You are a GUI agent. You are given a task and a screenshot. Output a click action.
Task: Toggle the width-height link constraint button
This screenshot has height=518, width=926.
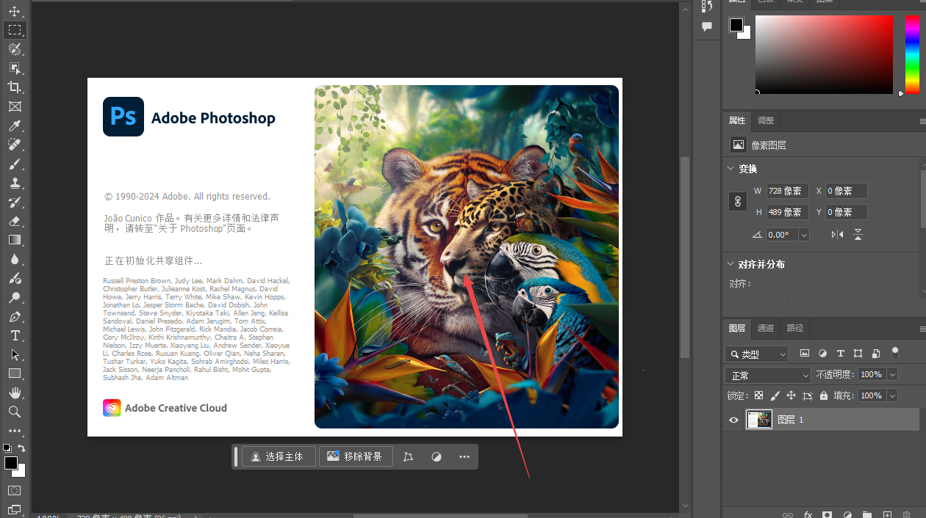tap(738, 202)
